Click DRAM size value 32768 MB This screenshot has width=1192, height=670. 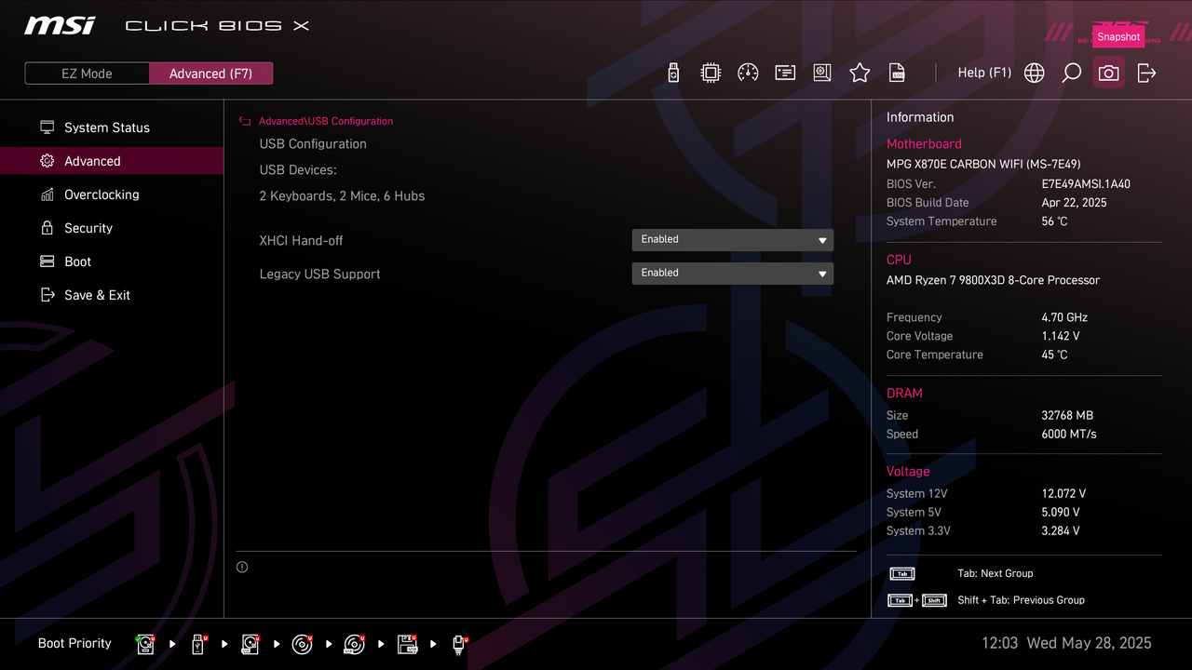pyautogui.click(x=1067, y=415)
